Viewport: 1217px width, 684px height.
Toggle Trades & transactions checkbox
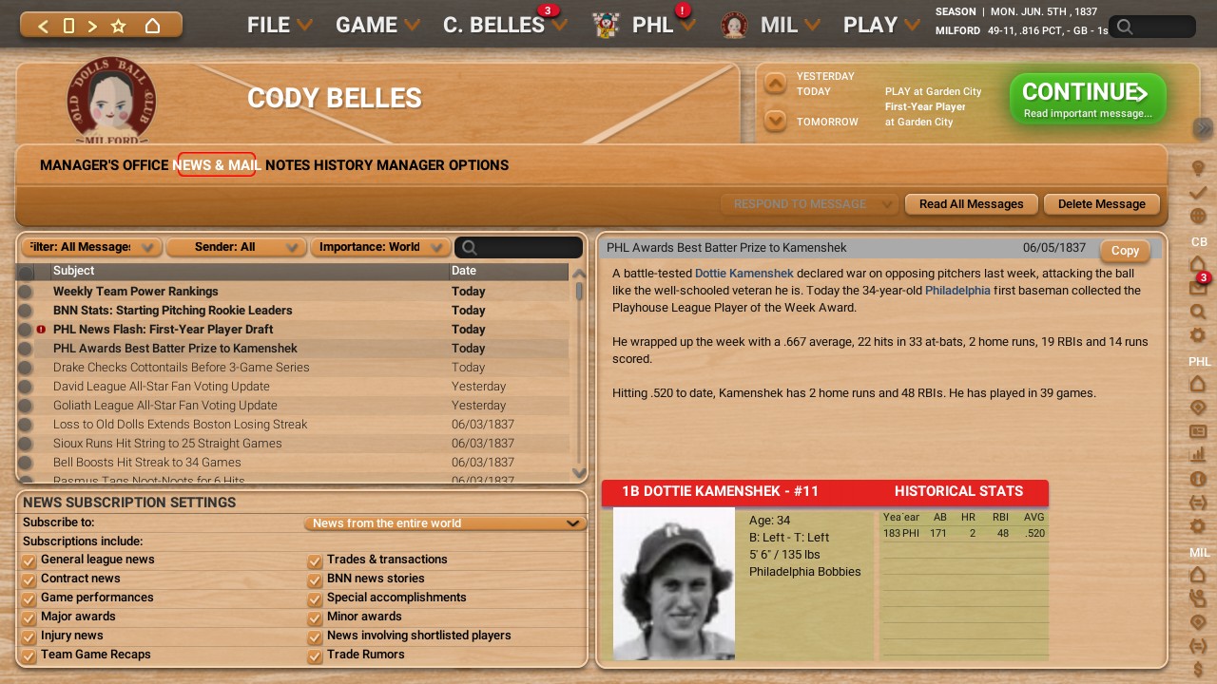coord(315,560)
